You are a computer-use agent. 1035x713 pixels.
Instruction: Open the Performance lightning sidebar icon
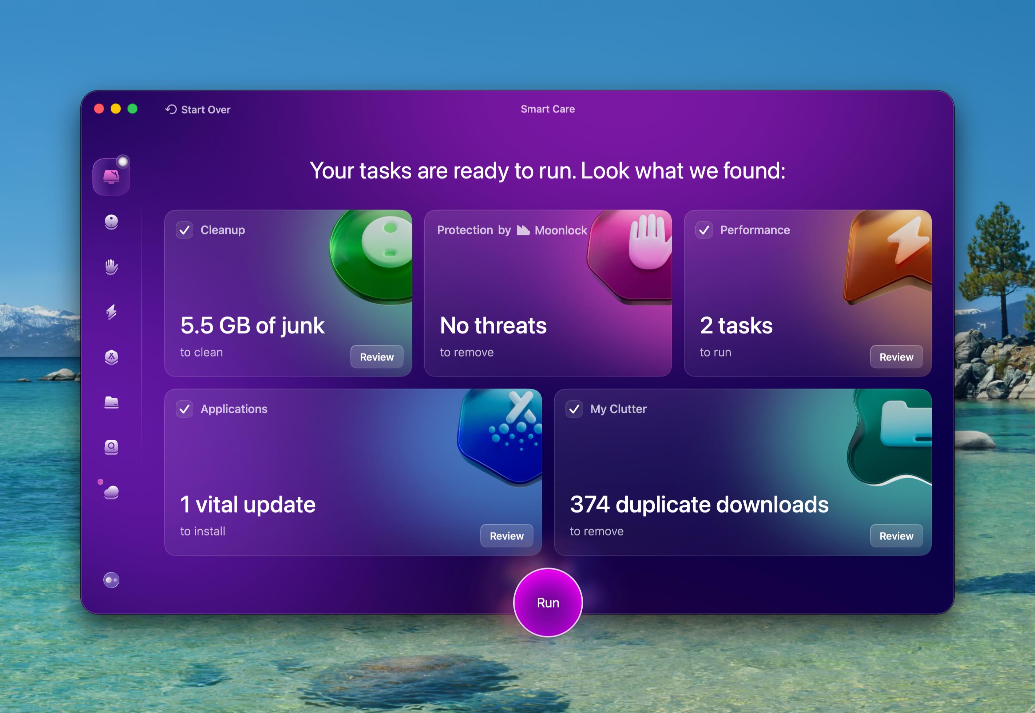[111, 312]
